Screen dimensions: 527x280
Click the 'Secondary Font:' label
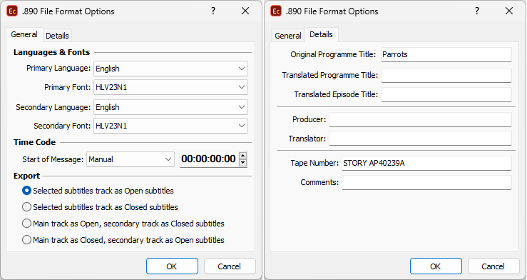(62, 126)
